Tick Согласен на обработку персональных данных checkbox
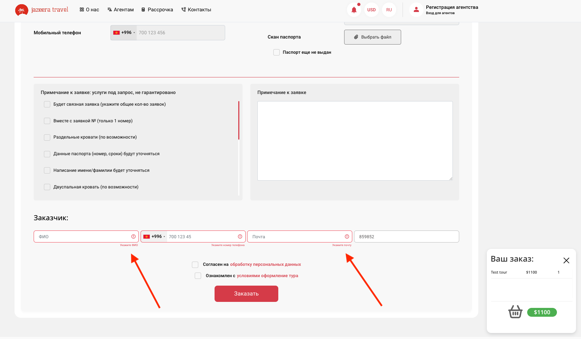Screen dimensions: 581x339 [x=195, y=265]
